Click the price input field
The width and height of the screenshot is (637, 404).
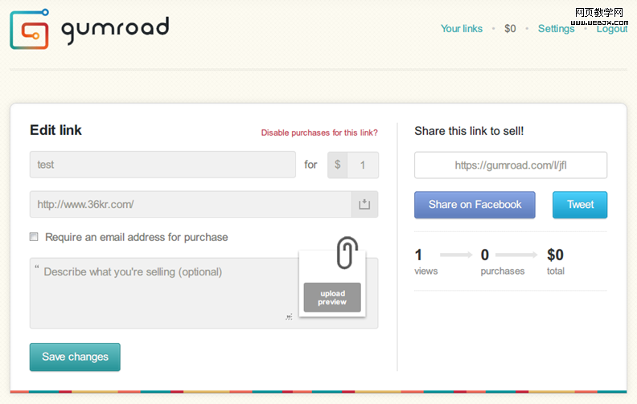[x=363, y=165]
